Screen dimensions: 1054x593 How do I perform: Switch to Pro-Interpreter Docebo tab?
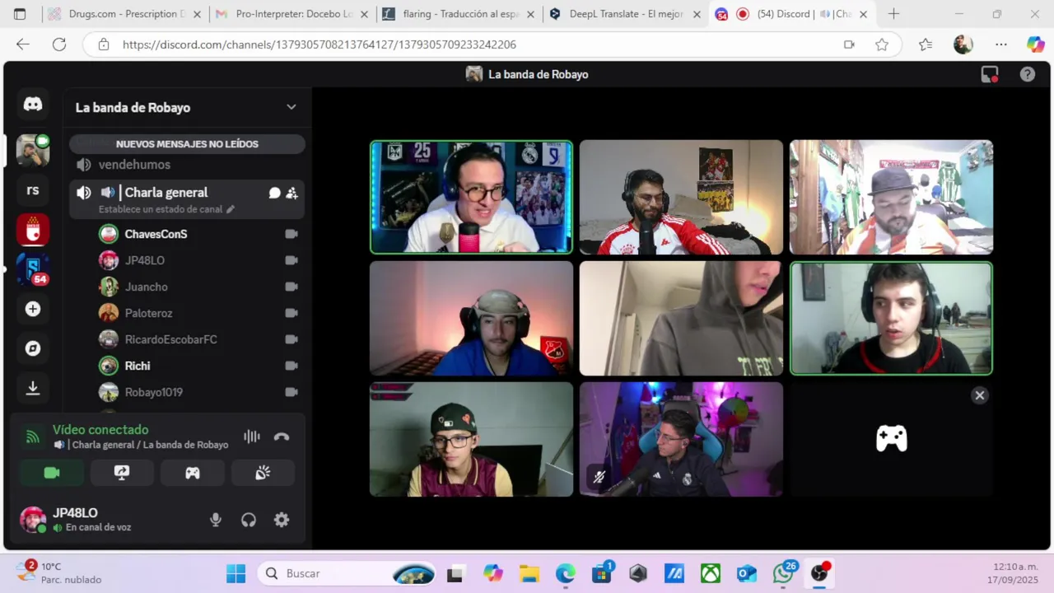292,14
